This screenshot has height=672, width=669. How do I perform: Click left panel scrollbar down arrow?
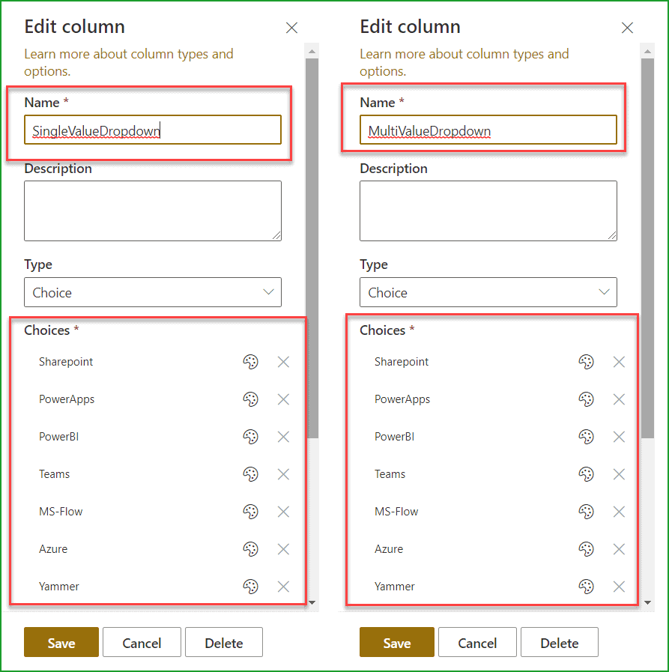(312, 602)
